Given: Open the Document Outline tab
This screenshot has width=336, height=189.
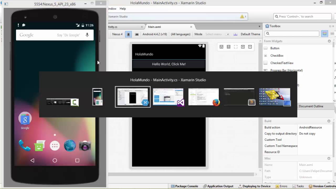Looking at the screenshot, I should tap(311, 106).
